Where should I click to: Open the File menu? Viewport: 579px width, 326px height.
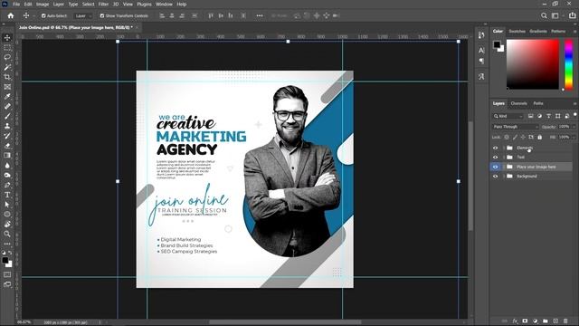click(16, 4)
